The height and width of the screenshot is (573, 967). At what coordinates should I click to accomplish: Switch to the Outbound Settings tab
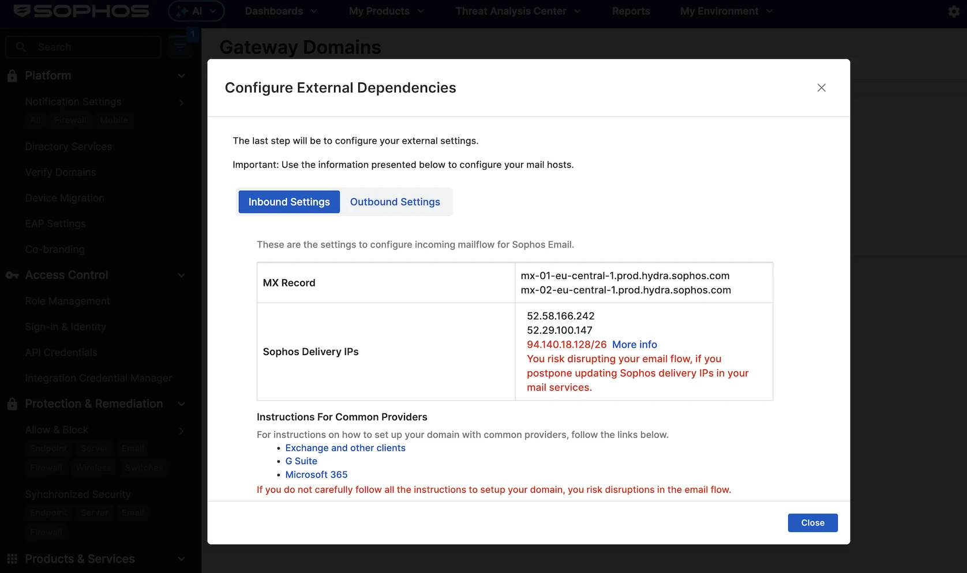(395, 202)
